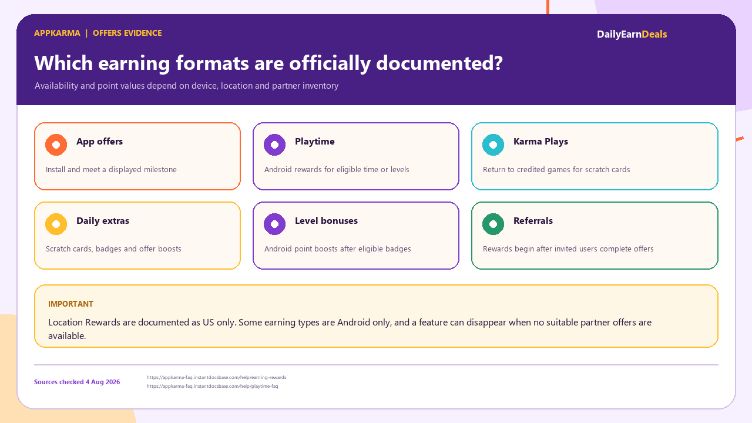
Task: Select the Referrals card title
Action: pyautogui.click(x=533, y=221)
